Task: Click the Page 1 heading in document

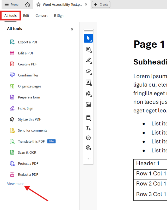Action: (149, 44)
